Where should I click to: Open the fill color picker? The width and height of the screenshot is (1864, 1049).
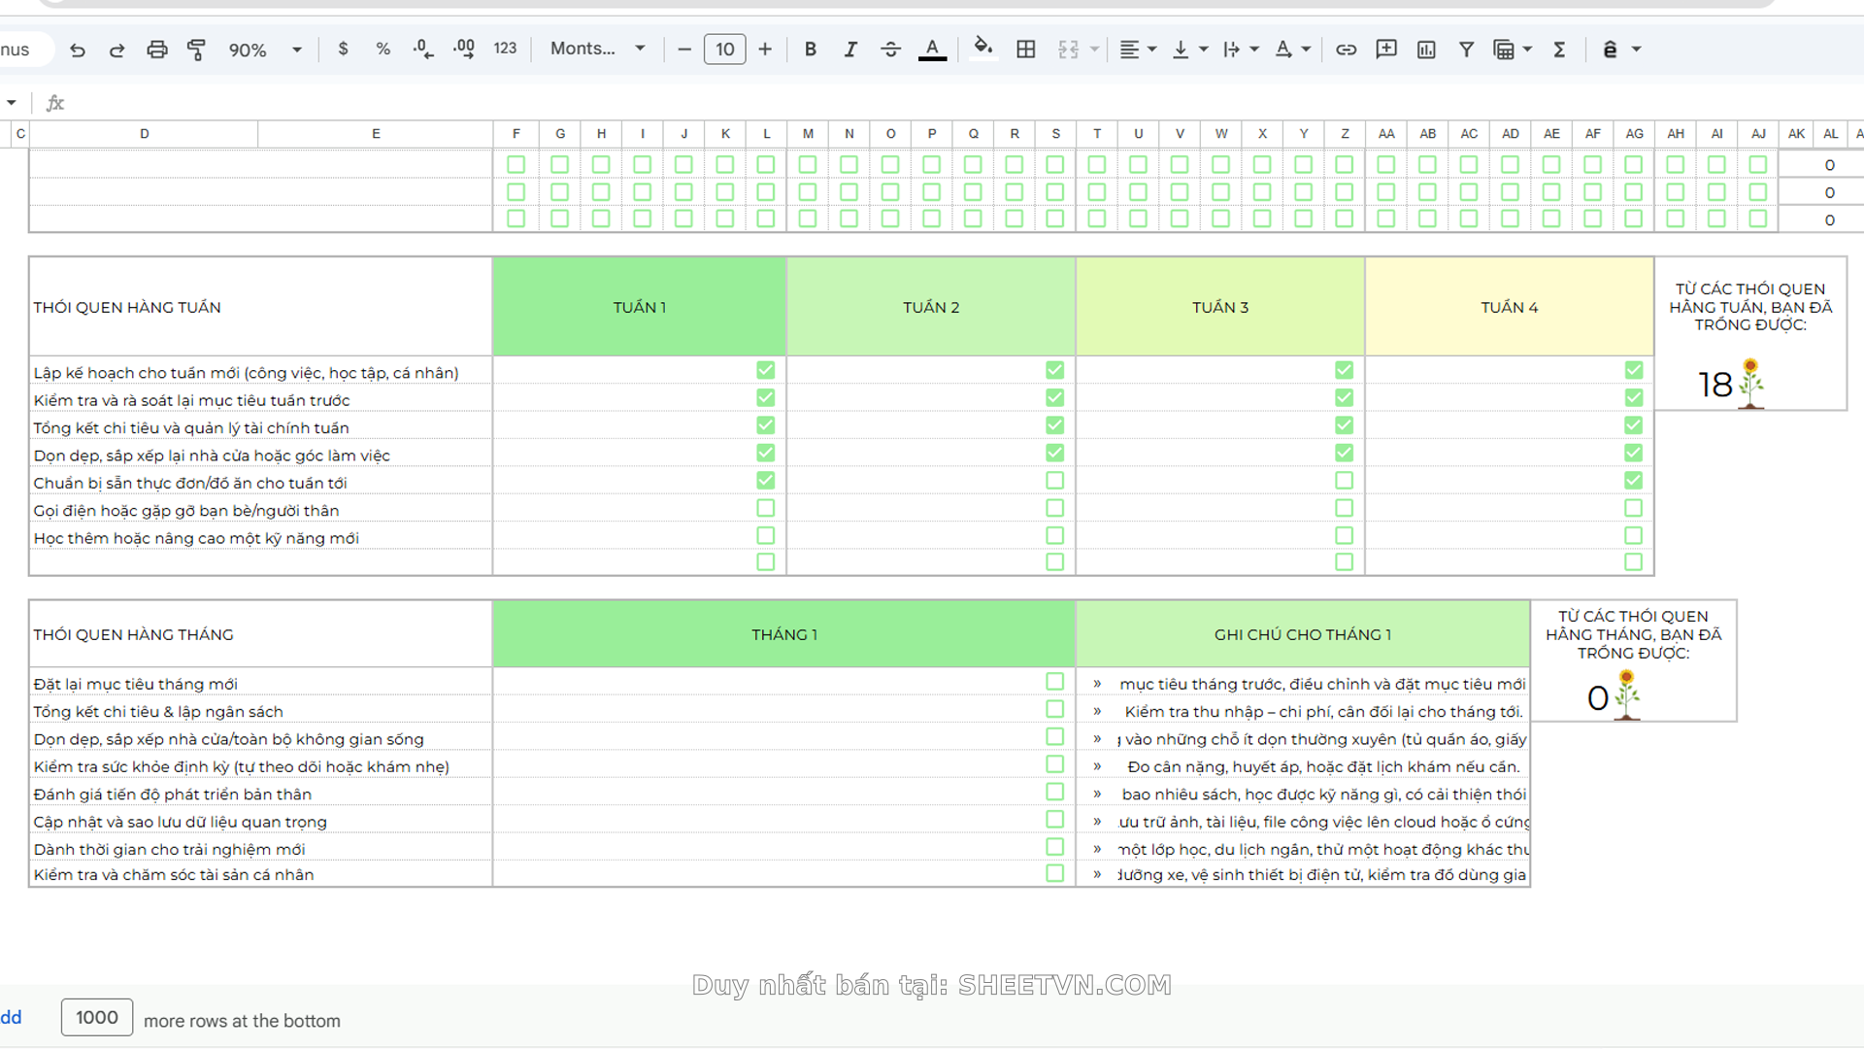click(x=982, y=50)
